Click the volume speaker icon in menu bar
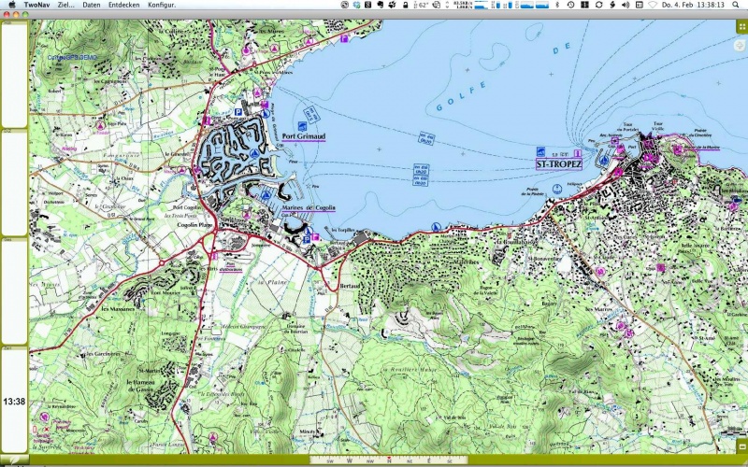748x467 pixels. point(626,5)
